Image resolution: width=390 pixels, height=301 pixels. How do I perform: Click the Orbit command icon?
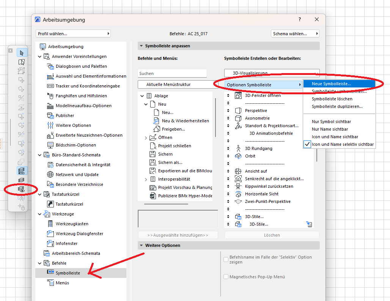pos(238,156)
